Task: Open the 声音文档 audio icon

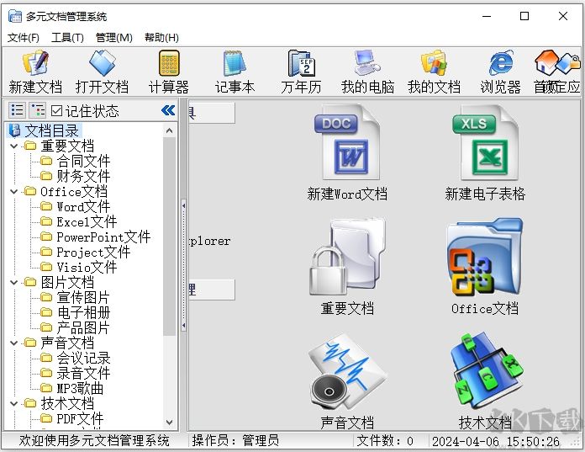Action: click(347, 372)
